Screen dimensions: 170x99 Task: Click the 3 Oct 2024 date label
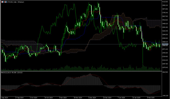pyautogui.click(x=33, y=98)
